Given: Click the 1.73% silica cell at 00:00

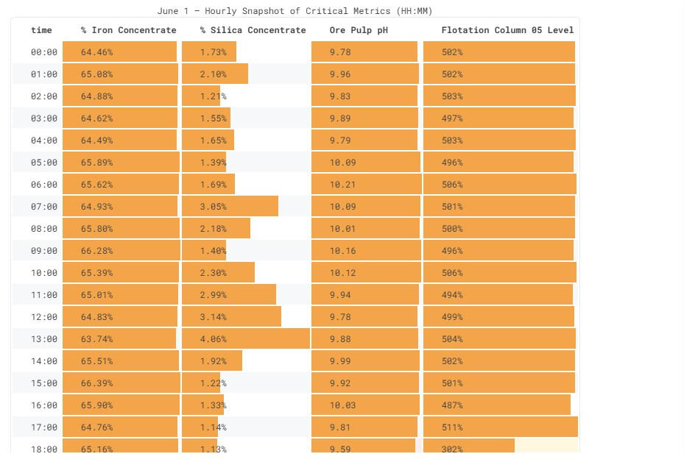Looking at the screenshot, I should coord(209,52).
